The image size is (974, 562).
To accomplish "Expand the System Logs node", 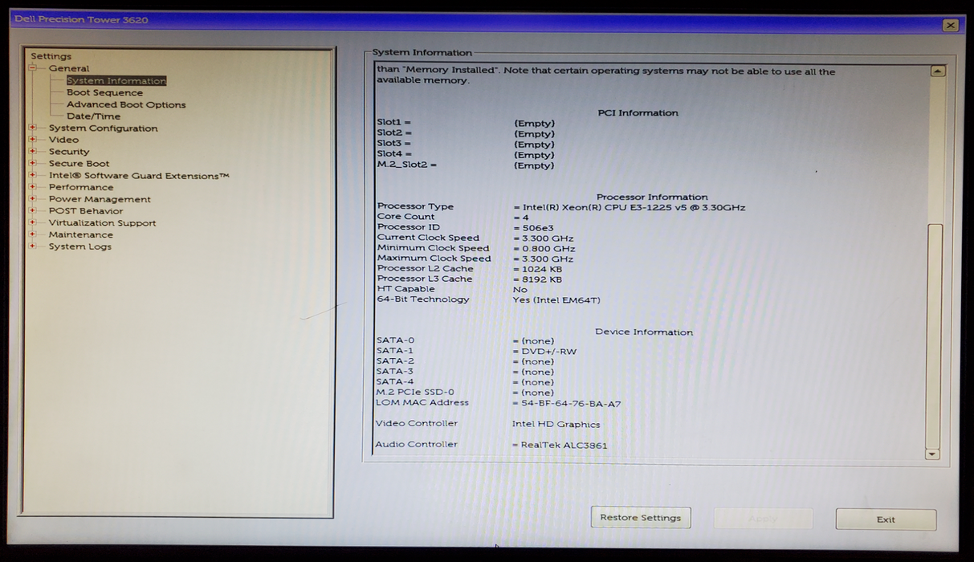I will 33,246.
